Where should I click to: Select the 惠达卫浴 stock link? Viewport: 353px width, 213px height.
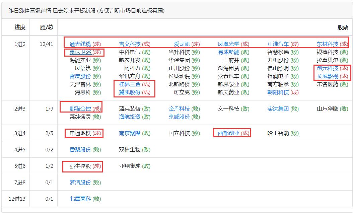tap(80, 52)
